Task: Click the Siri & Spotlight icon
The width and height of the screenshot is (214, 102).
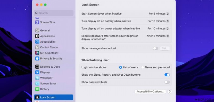Action: [x=37, y=53]
